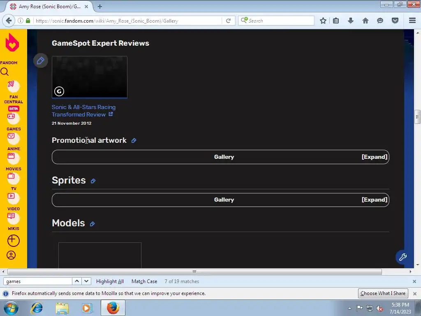Go to previous find match
The image size is (421, 316).
point(77,281)
